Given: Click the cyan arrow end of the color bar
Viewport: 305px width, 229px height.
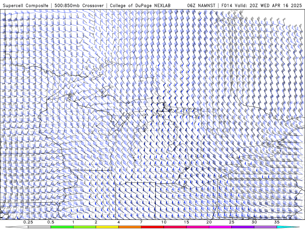Looking at the screenshot, I should (x=288, y=227).
